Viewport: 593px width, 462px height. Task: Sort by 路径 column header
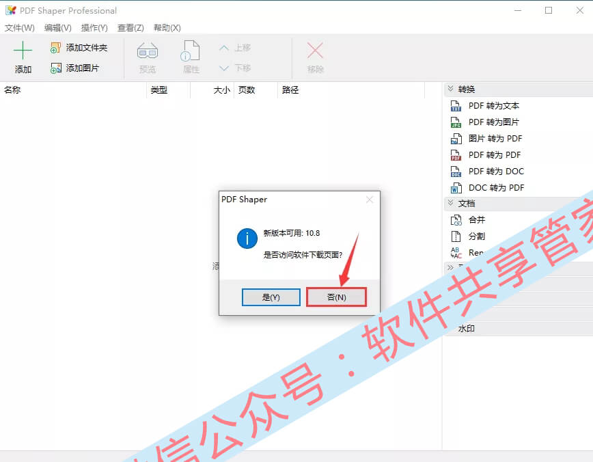pos(351,90)
